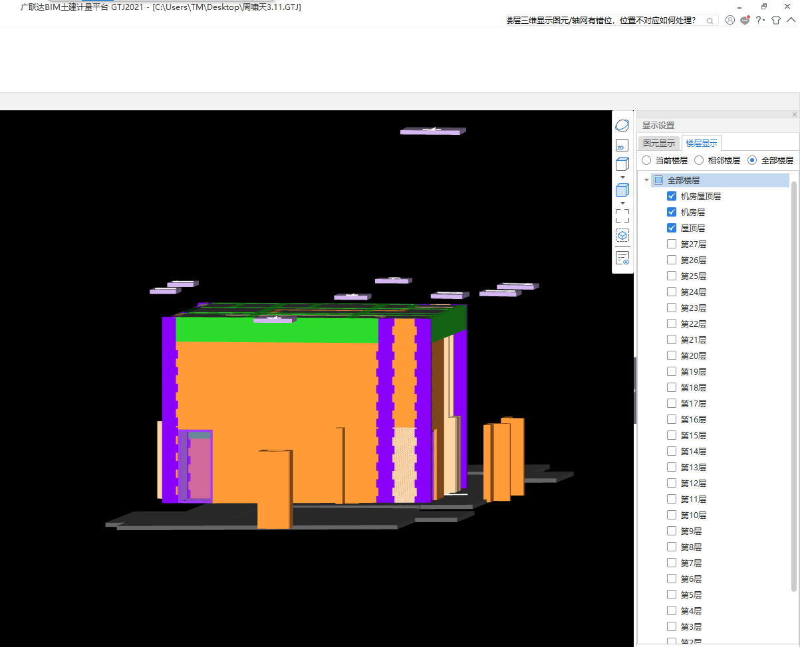Image resolution: width=800 pixels, height=647 pixels.
Task: Show floor 第18层 via its checkbox
Action: pyautogui.click(x=672, y=387)
